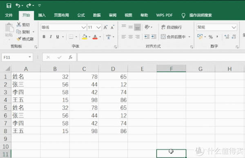245x158 pixels.
Task: Increase decimal places
Action: pyautogui.click(x=227, y=37)
